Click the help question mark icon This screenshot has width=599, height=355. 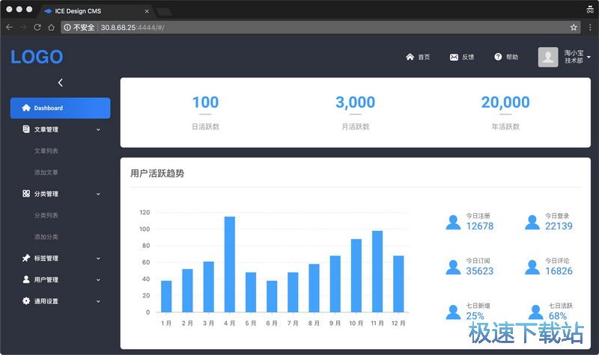coord(498,58)
